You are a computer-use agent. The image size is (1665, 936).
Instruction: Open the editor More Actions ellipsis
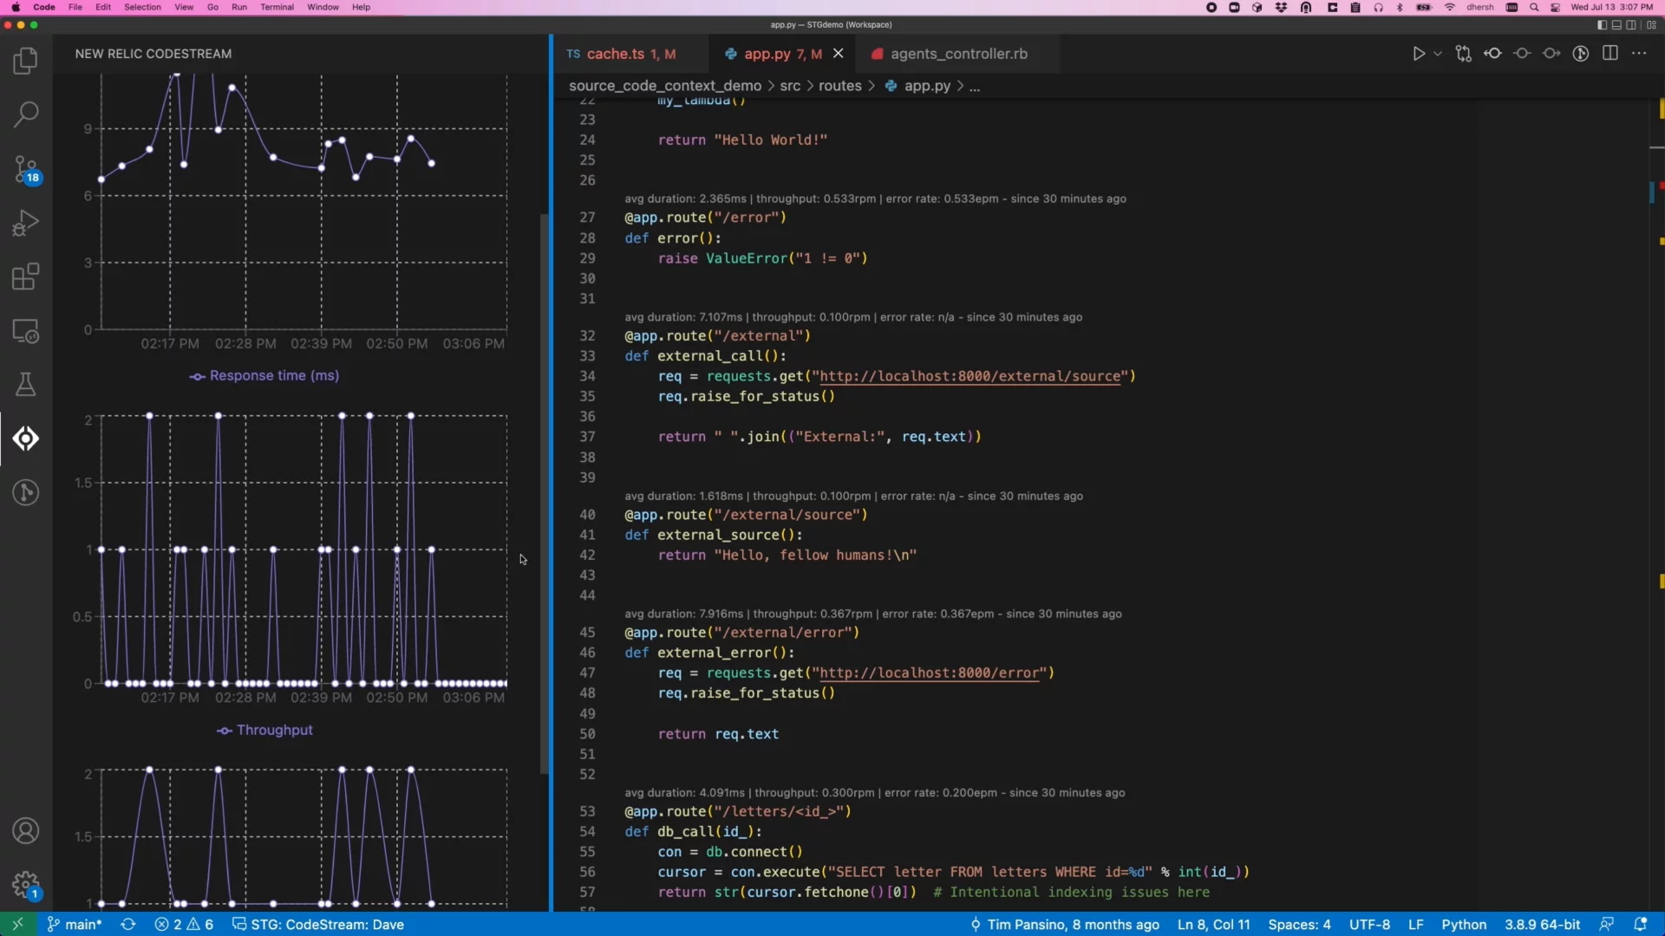click(1639, 54)
